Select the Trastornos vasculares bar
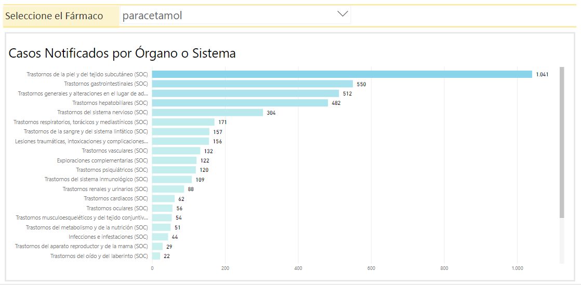 pos(176,151)
